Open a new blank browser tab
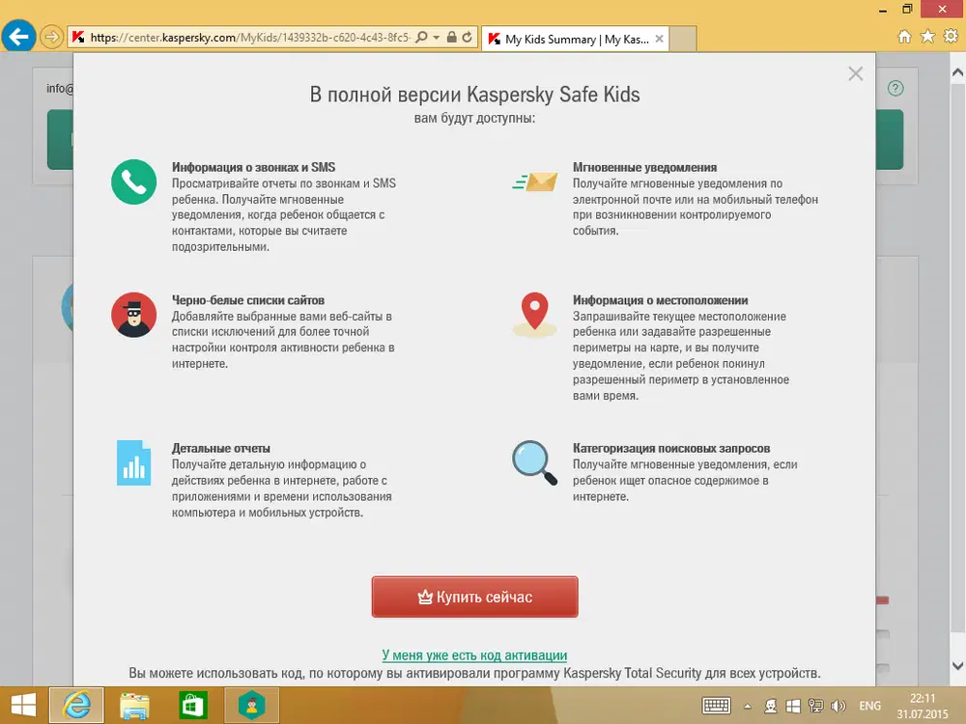 (683, 39)
